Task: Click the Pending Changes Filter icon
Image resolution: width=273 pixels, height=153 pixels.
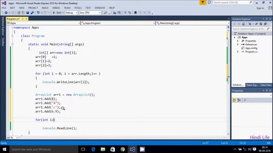Action: [250, 24]
